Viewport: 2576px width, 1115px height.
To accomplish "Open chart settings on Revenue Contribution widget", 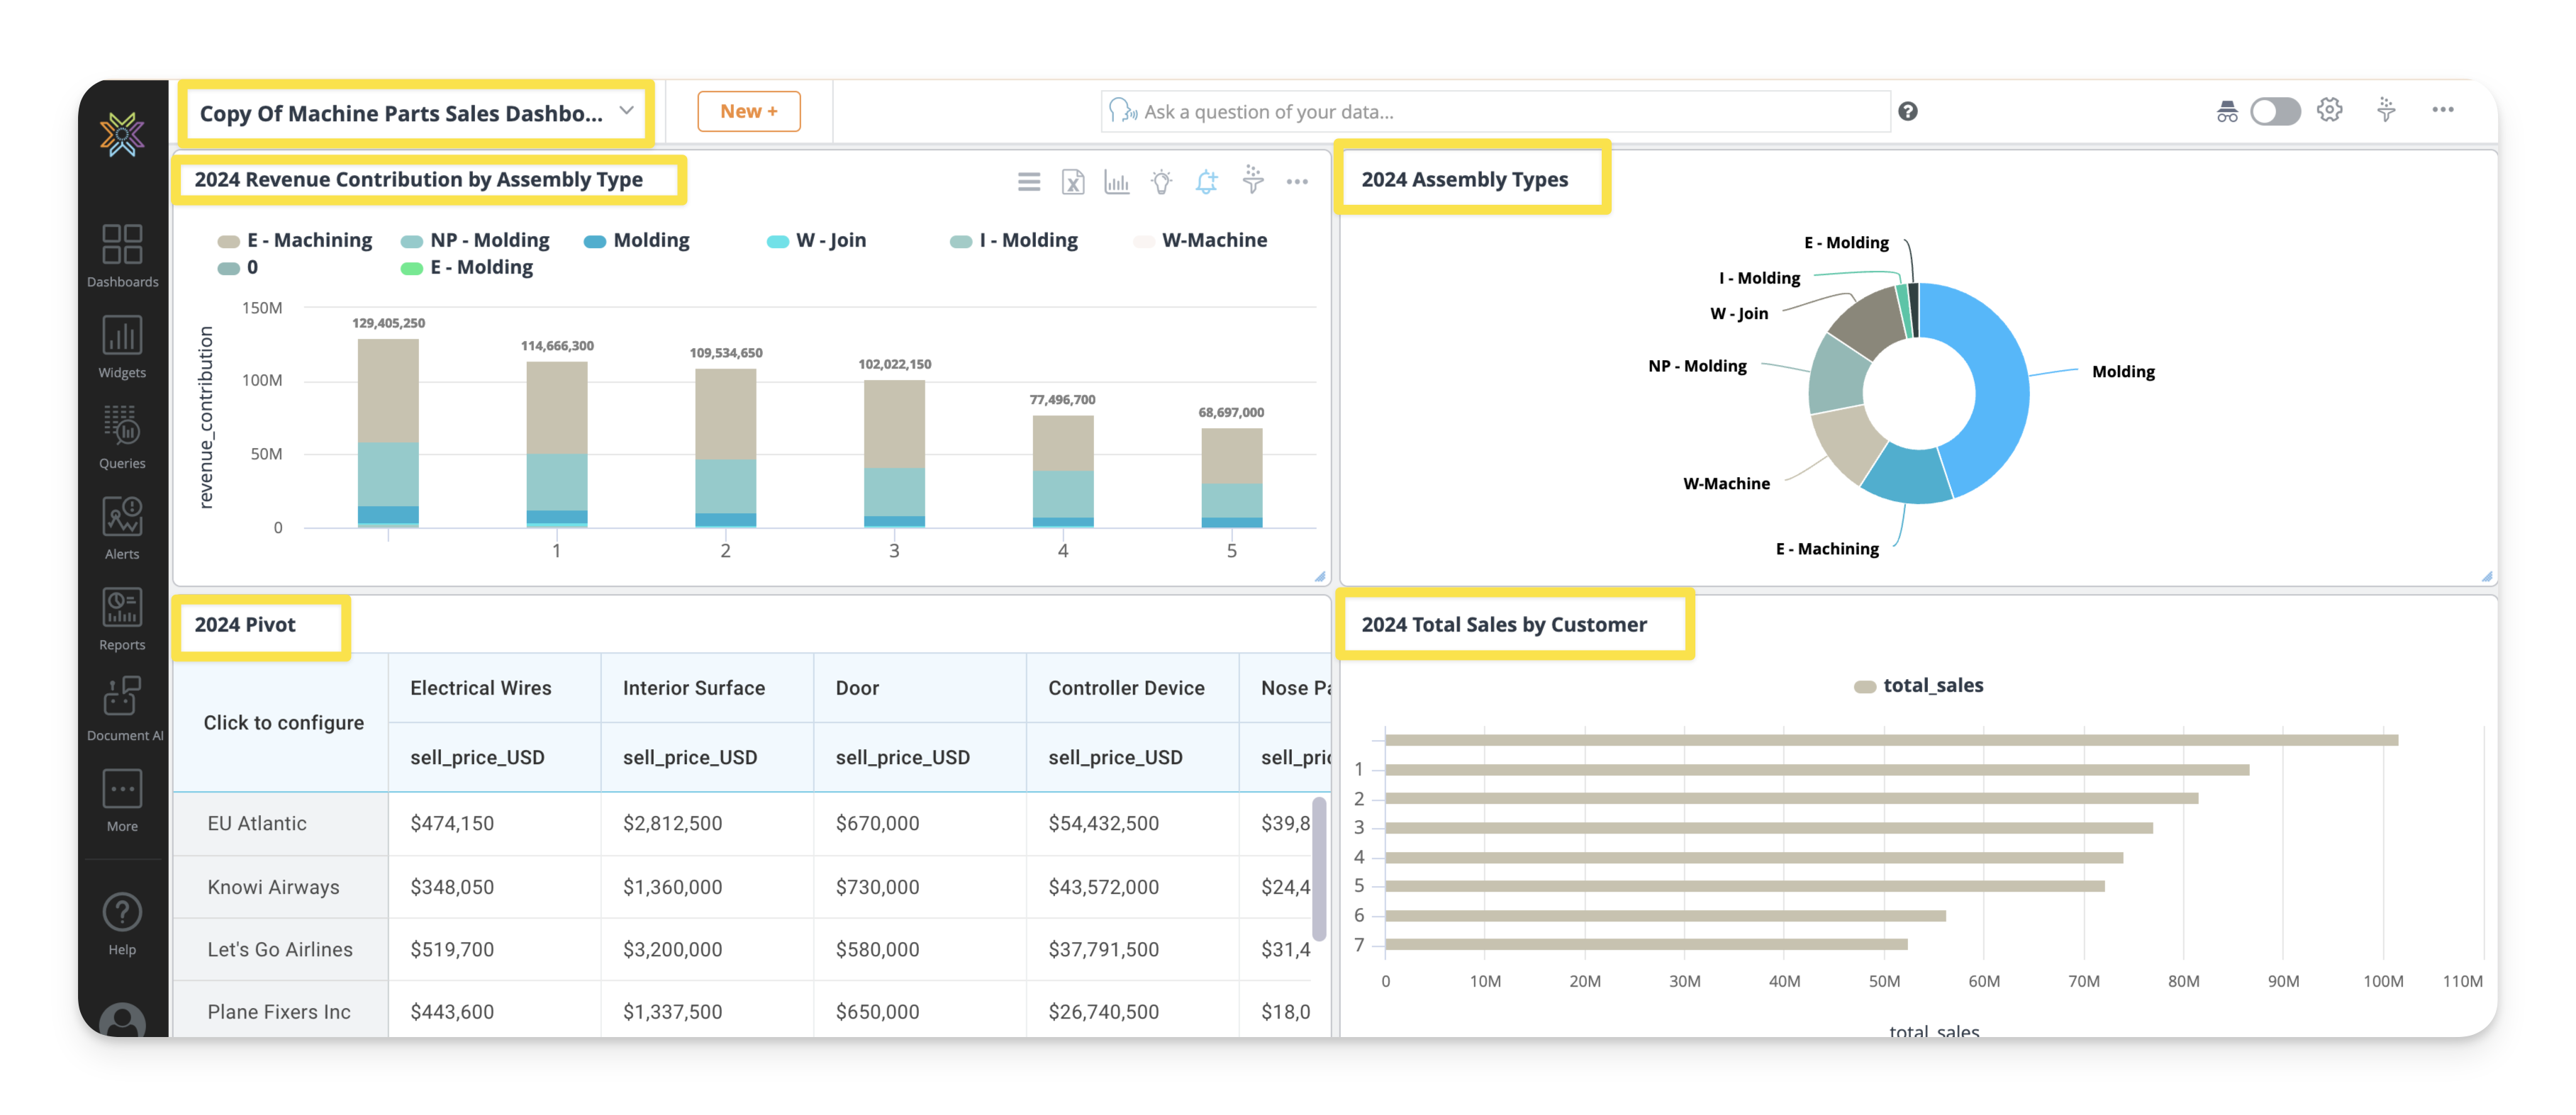I will pyautogui.click(x=1116, y=182).
